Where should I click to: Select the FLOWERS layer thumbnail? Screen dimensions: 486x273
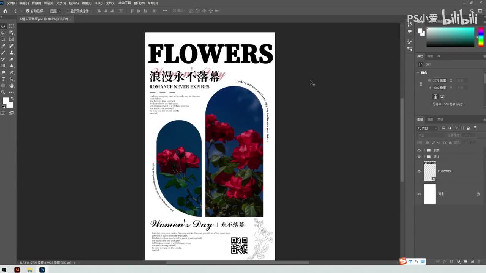click(429, 171)
